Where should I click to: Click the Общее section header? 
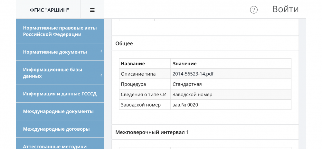(x=124, y=43)
